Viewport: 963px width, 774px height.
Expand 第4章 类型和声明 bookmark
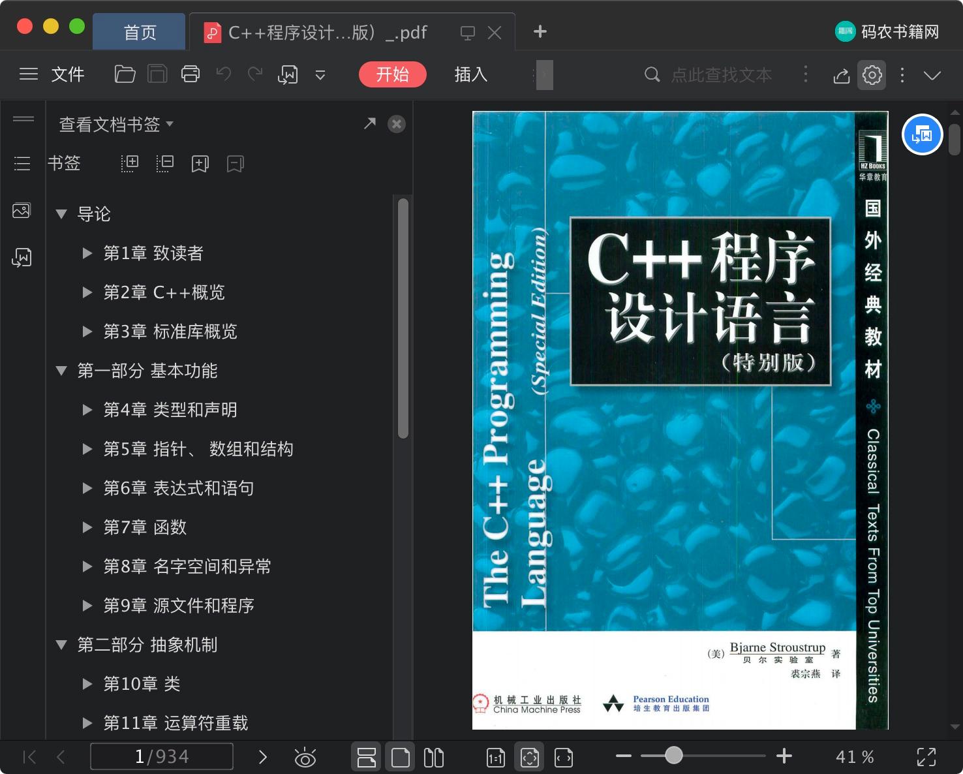pos(87,409)
